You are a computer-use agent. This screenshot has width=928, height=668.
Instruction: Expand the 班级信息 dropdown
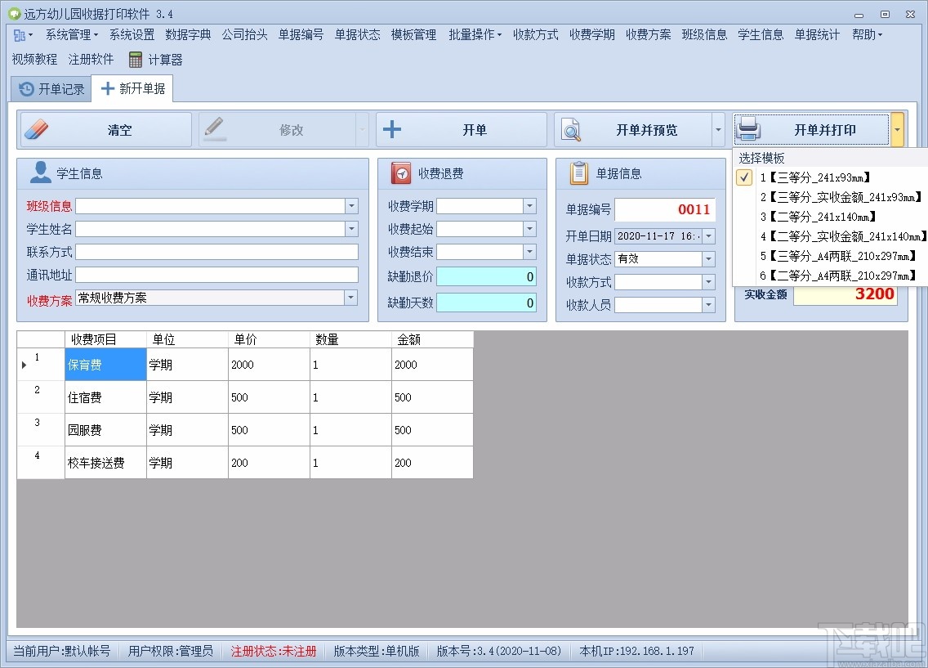pos(351,205)
